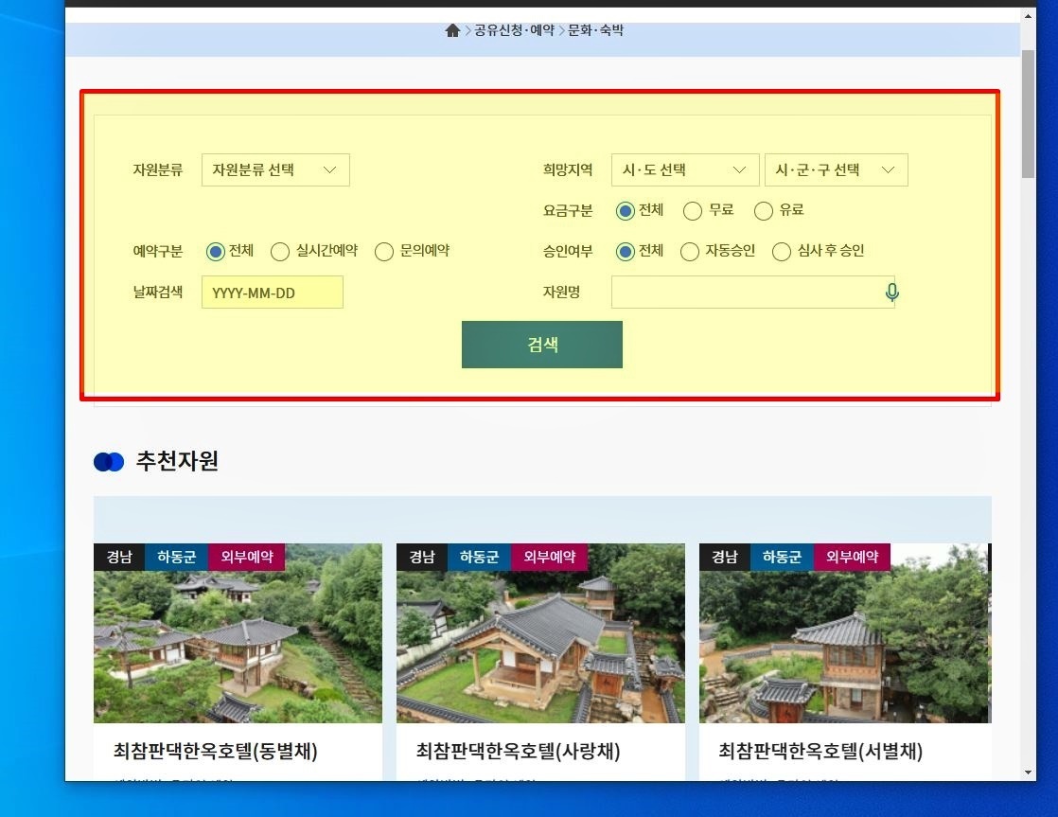Click 하동군 tag on 동별채 card
This screenshot has height=817, width=1058.
(x=176, y=557)
